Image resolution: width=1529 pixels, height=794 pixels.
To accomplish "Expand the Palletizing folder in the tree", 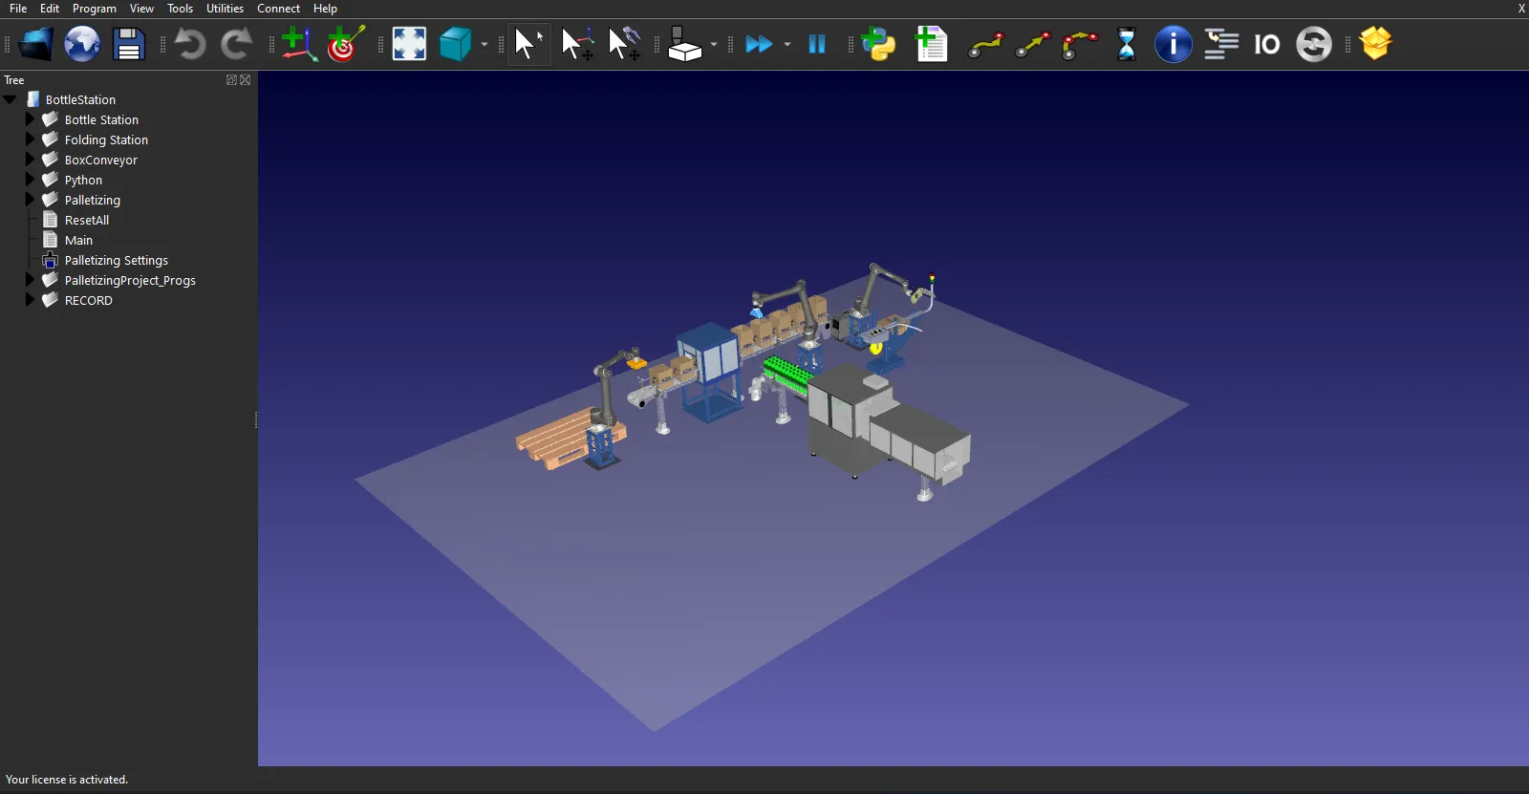I will point(30,200).
